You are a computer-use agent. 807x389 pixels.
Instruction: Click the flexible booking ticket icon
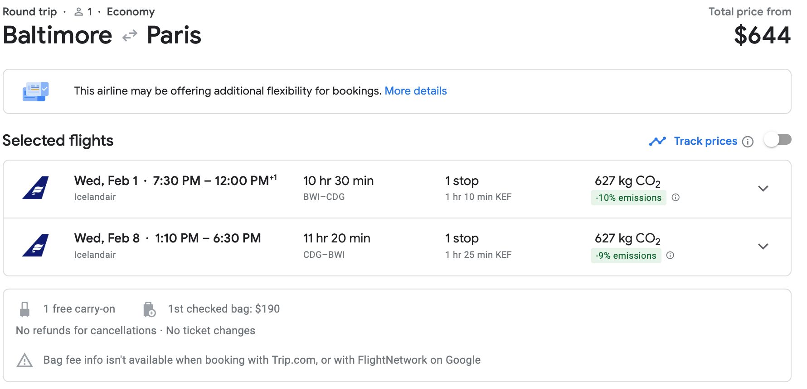[35, 91]
